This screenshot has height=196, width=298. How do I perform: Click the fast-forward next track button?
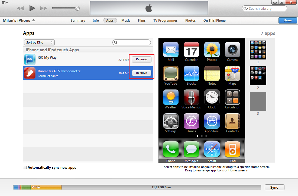click(44, 8)
